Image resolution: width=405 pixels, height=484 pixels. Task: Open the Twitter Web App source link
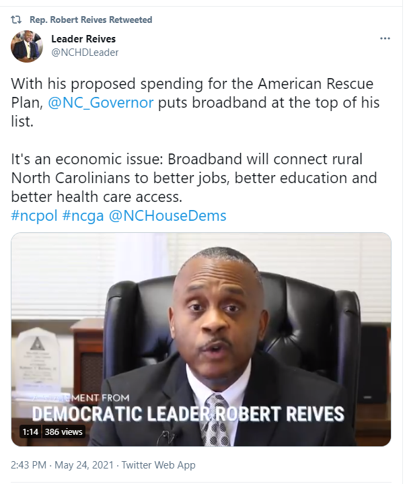159,465
